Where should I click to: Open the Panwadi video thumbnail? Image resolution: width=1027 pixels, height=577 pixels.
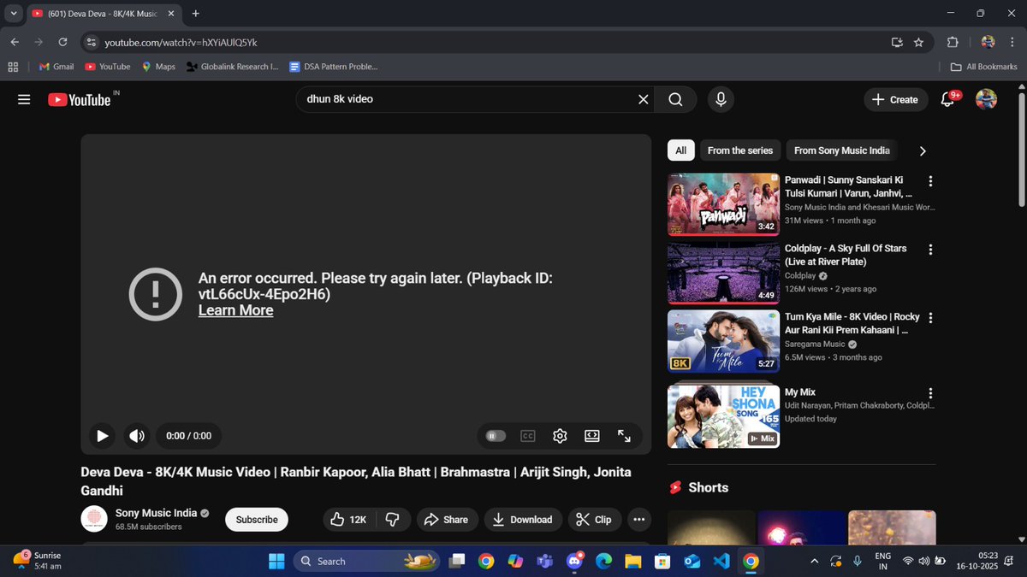(723, 204)
